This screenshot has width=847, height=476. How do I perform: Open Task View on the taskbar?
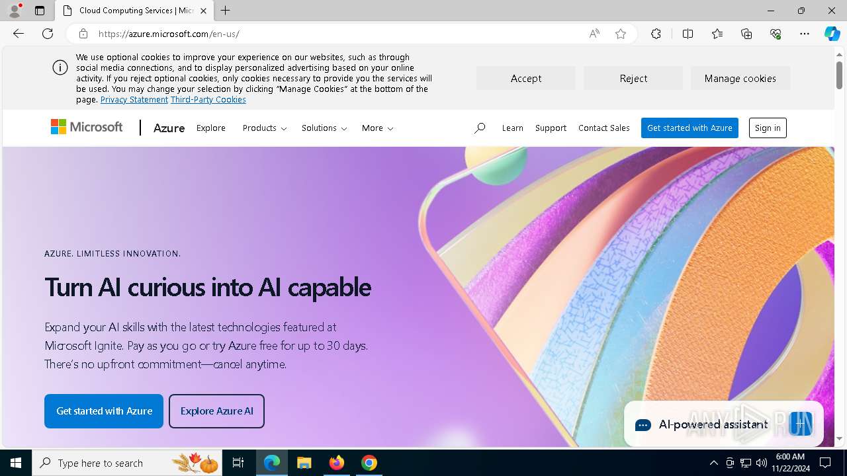pos(238,463)
